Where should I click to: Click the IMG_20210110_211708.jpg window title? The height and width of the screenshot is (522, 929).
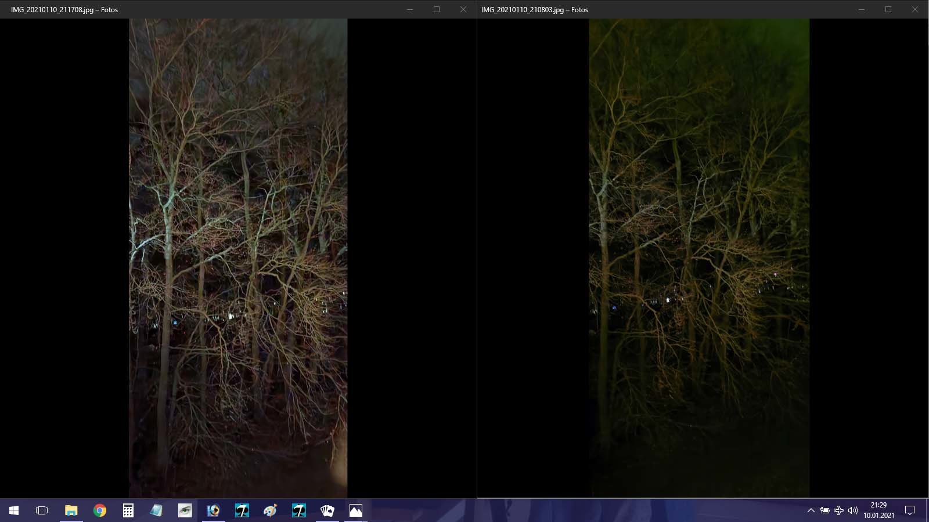point(64,10)
